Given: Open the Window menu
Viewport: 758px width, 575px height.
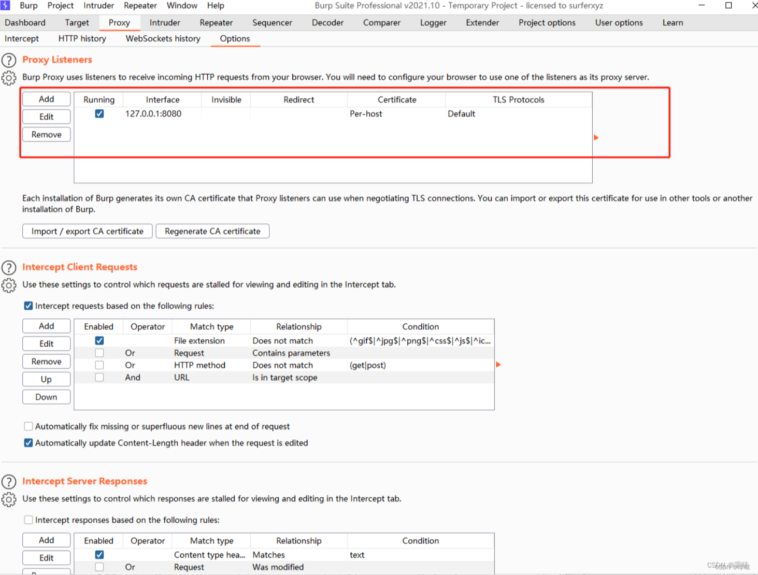Looking at the screenshot, I should 182,6.
